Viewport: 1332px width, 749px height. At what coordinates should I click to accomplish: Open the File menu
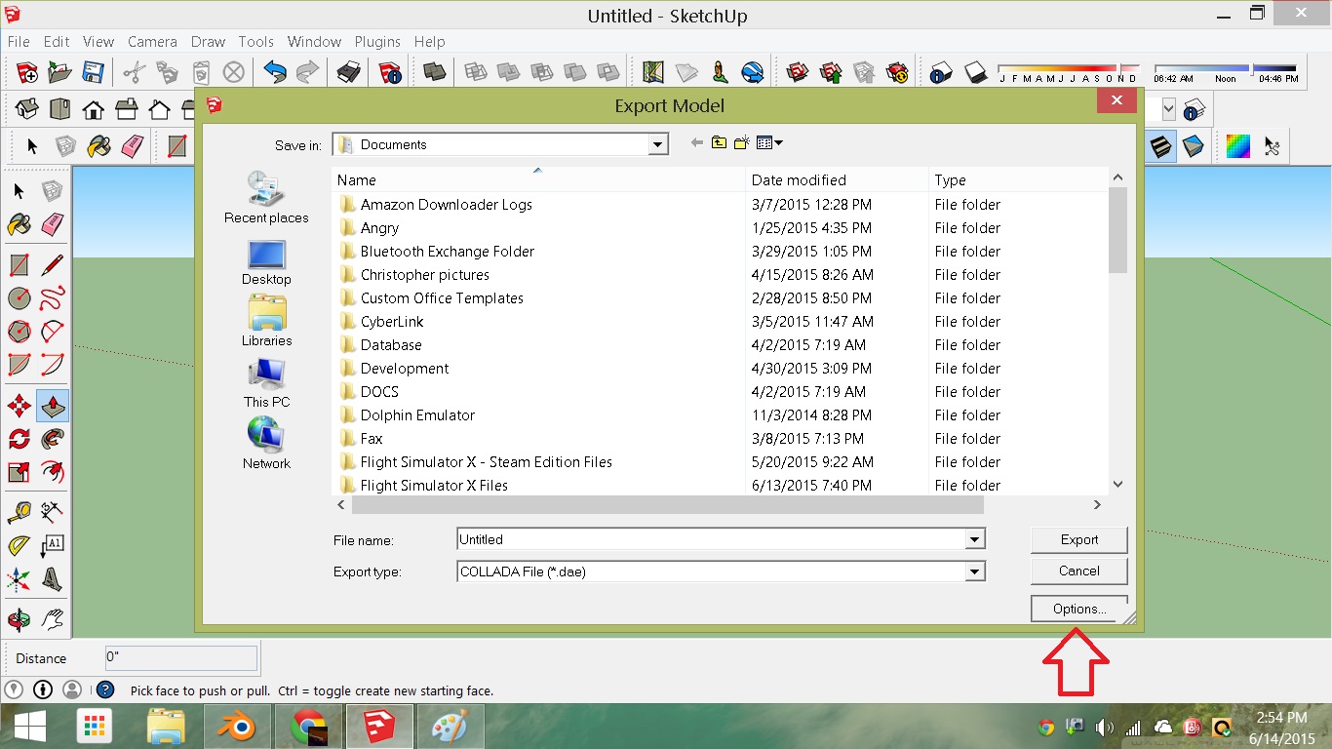[19, 42]
